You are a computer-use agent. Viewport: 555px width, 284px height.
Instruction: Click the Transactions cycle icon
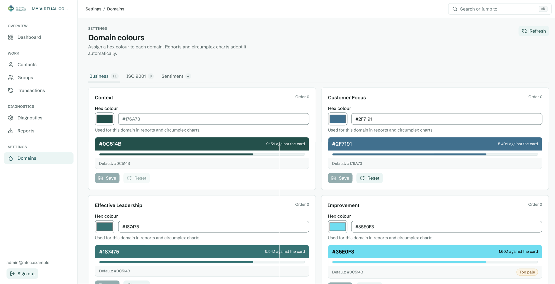point(11,91)
